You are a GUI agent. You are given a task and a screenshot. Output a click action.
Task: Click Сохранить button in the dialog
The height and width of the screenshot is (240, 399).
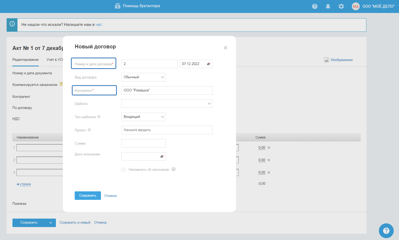pos(88,196)
